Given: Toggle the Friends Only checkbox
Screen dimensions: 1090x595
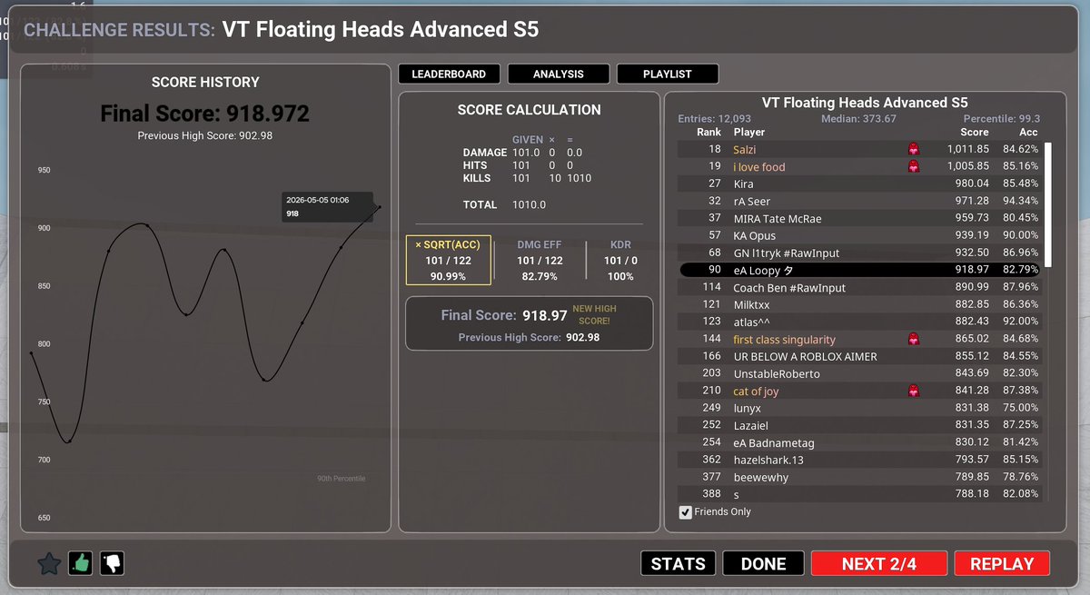Looking at the screenshot, I should 686,512.
